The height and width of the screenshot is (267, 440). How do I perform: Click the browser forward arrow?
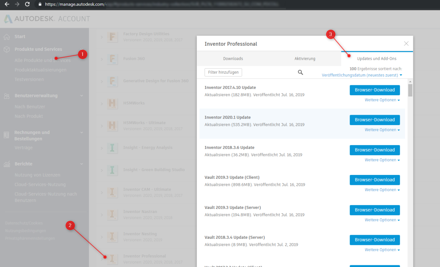(x=17, y=4)
